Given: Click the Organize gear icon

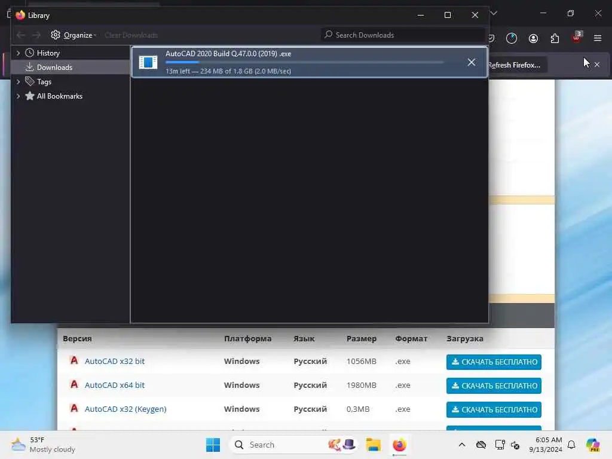Looking at the screenshot, I should coord(56,35).
